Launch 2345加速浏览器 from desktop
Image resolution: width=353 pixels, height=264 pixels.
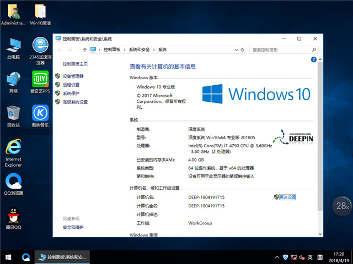tap(40, 51)
